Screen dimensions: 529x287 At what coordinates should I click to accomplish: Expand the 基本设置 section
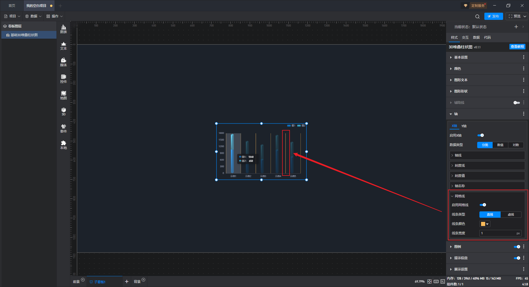451,57
